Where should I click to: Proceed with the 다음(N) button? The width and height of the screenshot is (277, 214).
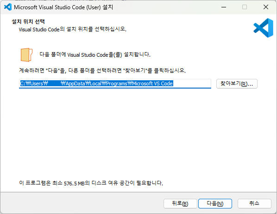215,204
